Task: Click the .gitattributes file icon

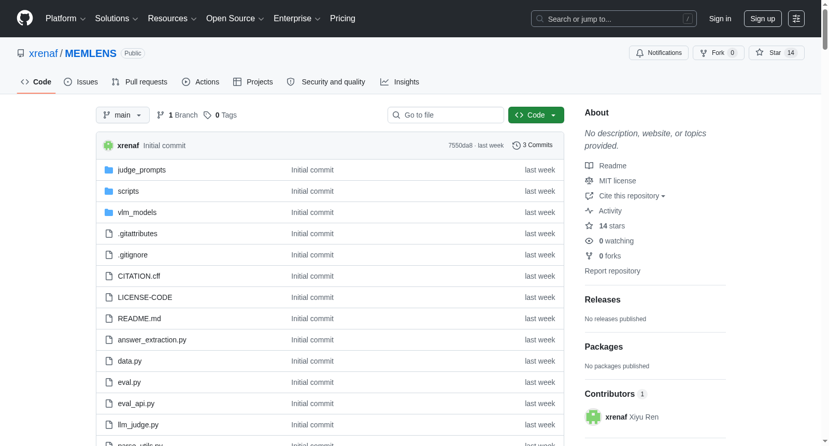Action: point(109,234)
